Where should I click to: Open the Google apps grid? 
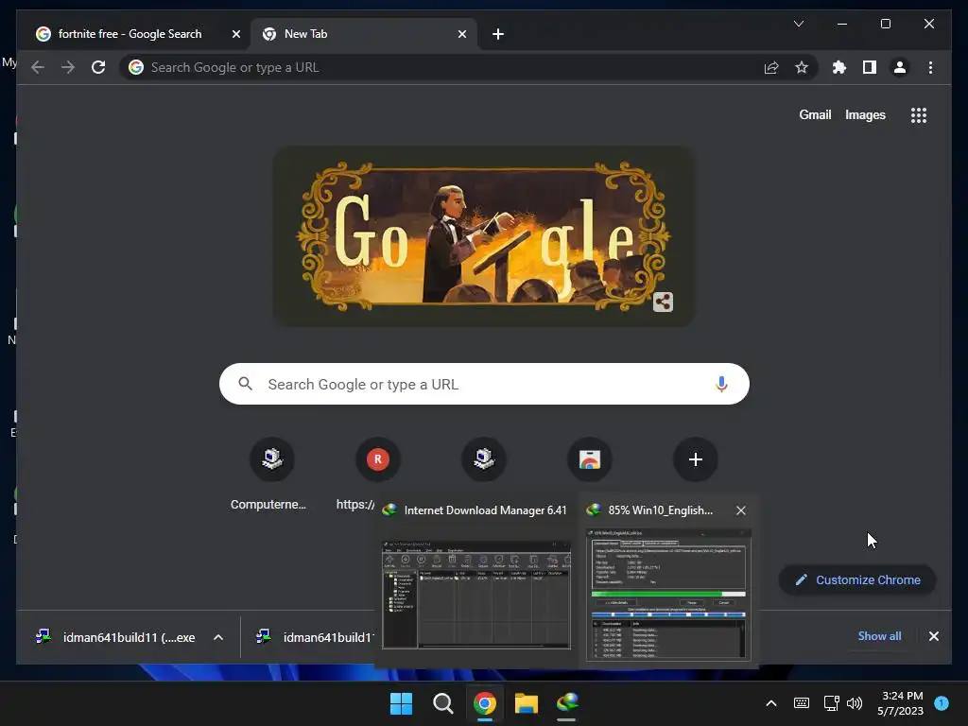[x=919, y=115]
